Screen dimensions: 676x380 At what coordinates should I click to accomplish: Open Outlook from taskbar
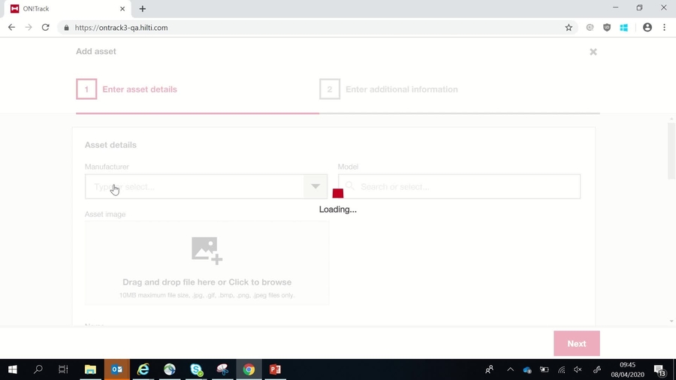tap(117, 369)
